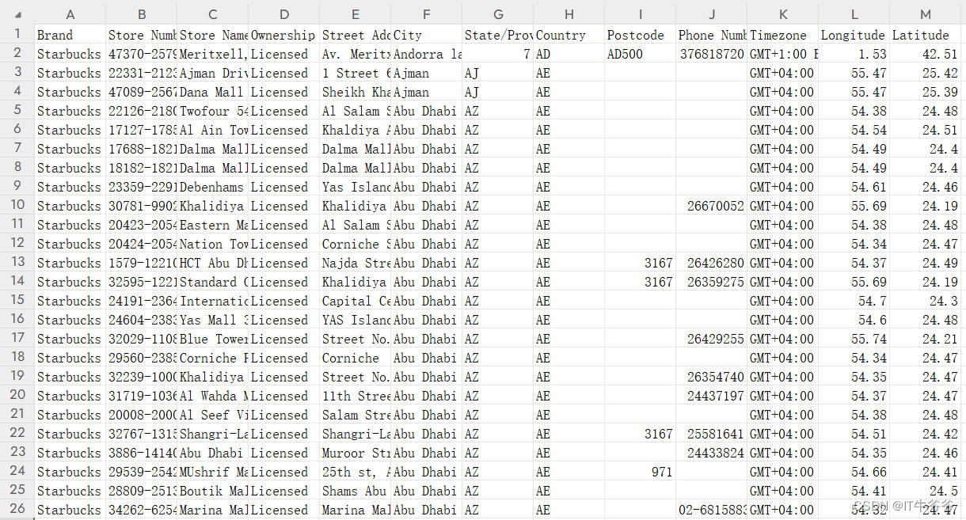
Task: Select latitude cell 25.42
Action: 925,73
